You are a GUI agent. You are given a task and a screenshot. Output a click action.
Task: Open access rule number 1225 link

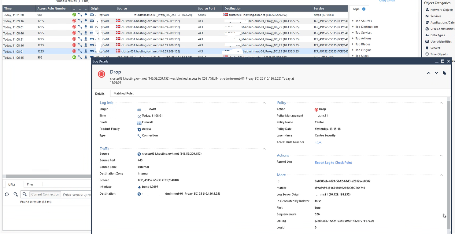coord(318,143)
